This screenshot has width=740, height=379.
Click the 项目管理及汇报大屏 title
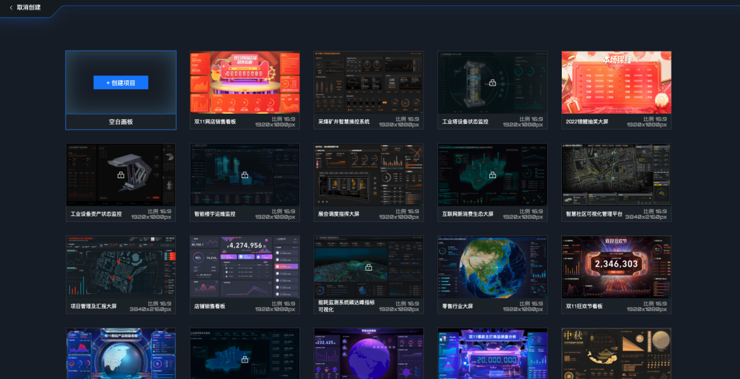click(93, 306)
